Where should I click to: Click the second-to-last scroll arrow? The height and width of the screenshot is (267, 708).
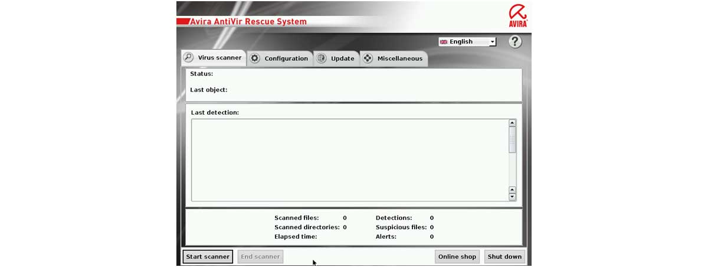pos(512,190)
